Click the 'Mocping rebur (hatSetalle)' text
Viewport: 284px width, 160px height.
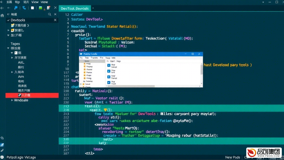click(192, 136)
